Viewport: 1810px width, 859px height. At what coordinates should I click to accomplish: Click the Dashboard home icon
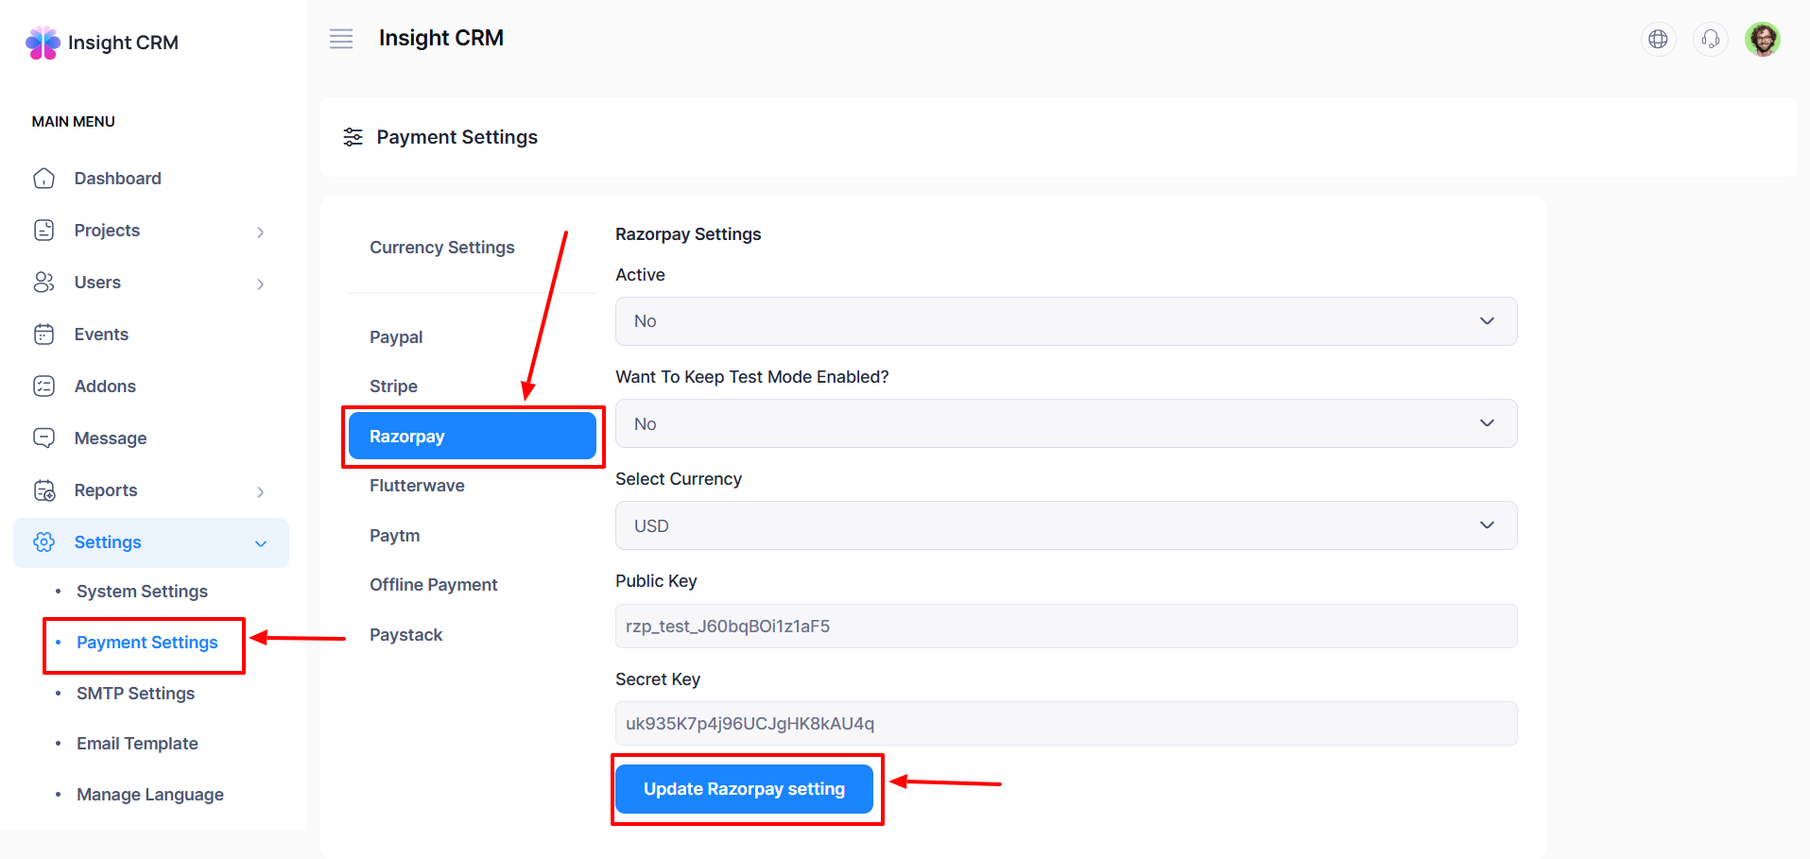(x=44, y=179)
